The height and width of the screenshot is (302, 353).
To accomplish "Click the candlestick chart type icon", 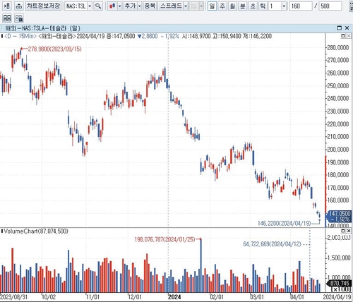I will [x=112, y=6].
